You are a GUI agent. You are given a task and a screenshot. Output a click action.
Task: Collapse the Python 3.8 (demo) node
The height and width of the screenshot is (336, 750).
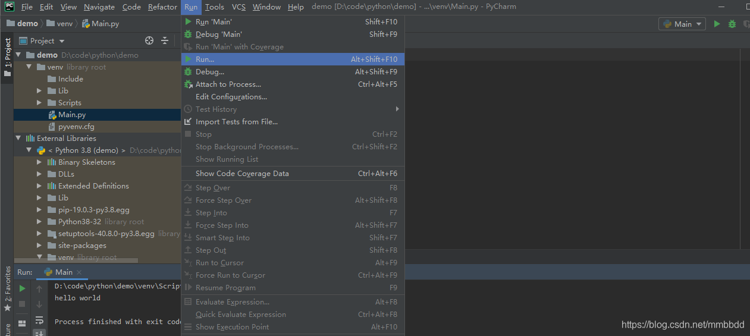coord(29,150)
